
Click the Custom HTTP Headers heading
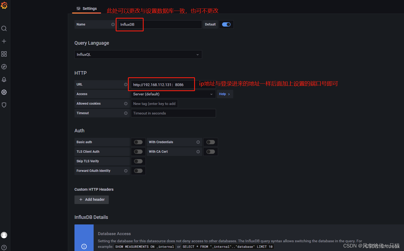coord(94,189)
